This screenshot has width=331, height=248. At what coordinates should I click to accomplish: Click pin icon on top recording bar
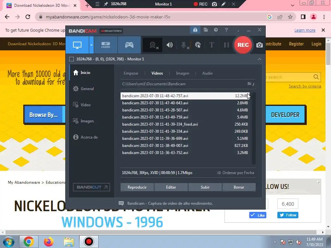(x=106, y=4)
